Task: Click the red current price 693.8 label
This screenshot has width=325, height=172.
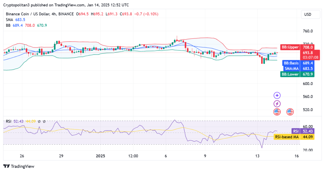Action: tap(307, 53)
